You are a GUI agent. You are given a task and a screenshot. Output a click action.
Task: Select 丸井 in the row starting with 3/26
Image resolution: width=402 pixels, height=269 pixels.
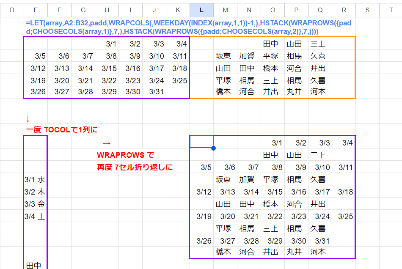[296, 92]
